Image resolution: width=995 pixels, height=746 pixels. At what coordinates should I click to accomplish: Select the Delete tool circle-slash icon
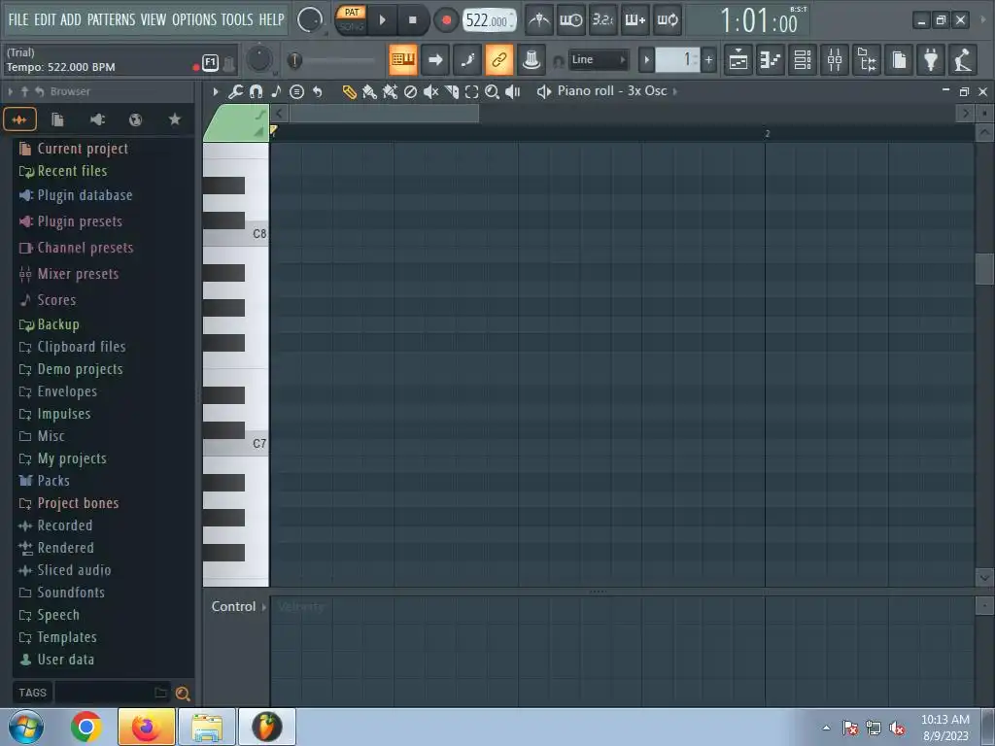411,92
